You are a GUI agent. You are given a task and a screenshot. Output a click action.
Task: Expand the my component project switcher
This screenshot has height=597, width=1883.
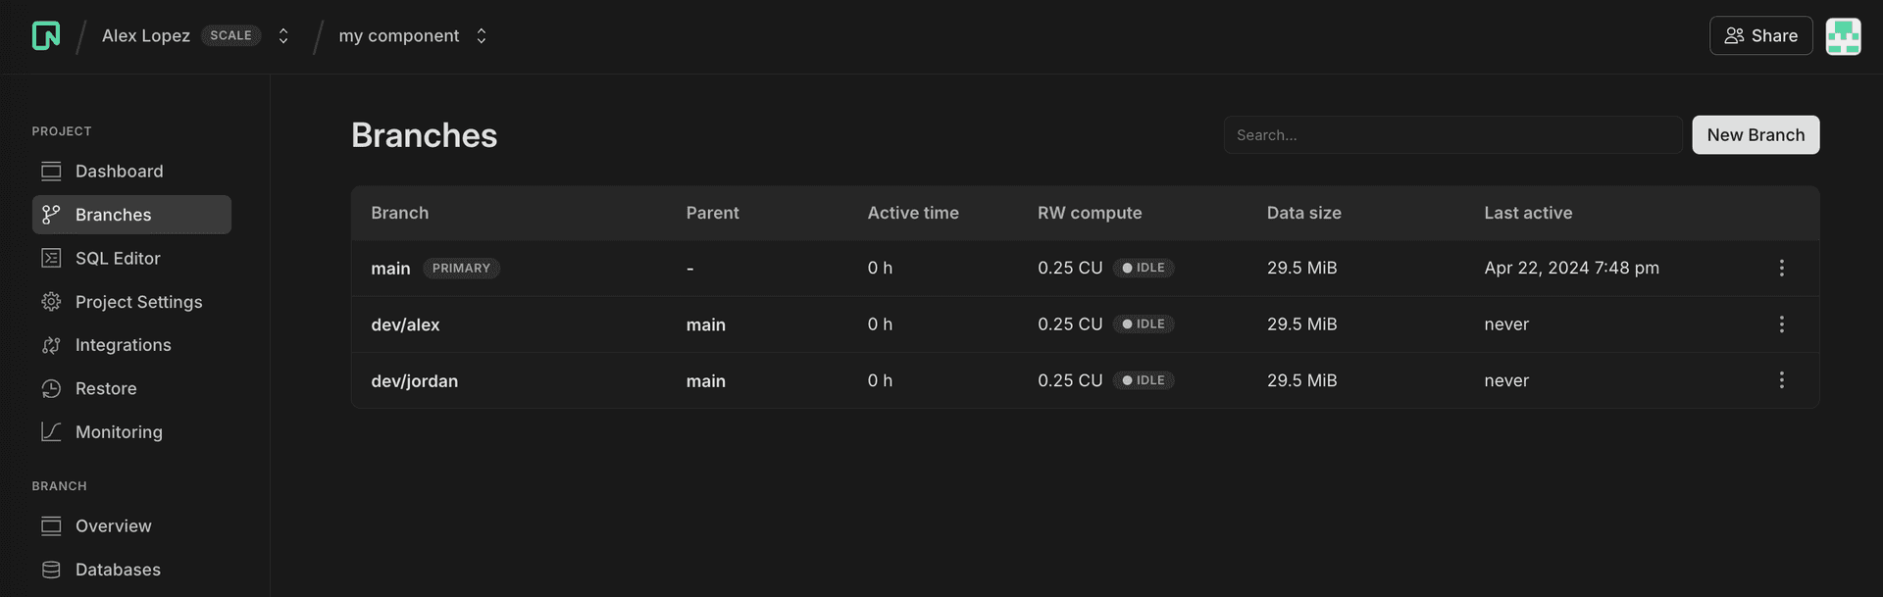coord(482,36)
